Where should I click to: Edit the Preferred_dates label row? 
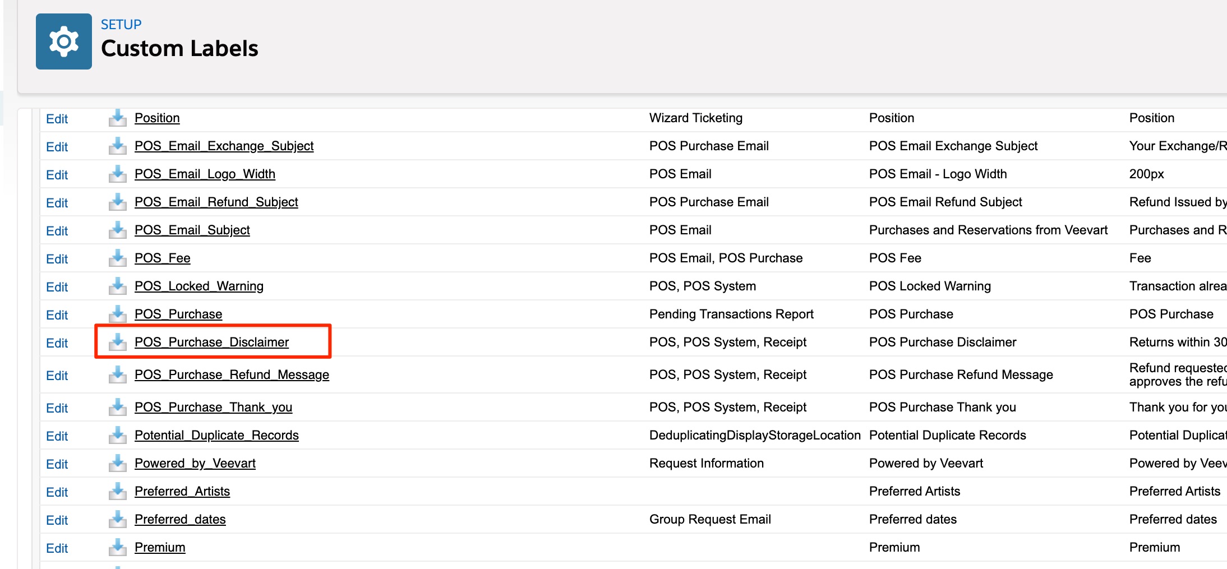click(x=57, y=520)
